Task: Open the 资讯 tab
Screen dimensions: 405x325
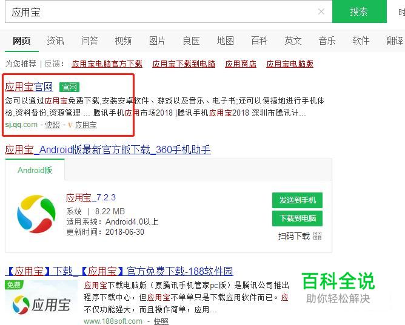Action: click(55, 41)
